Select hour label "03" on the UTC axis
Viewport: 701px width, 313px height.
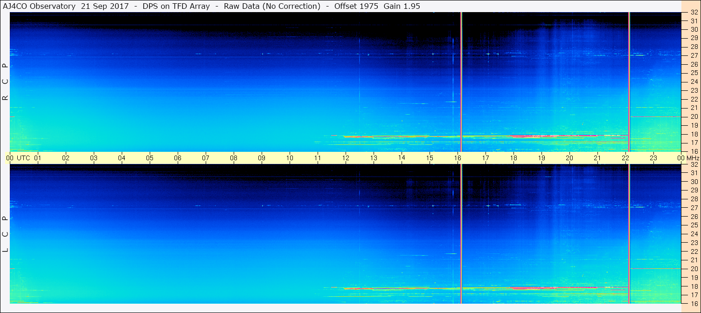point(94,158)
